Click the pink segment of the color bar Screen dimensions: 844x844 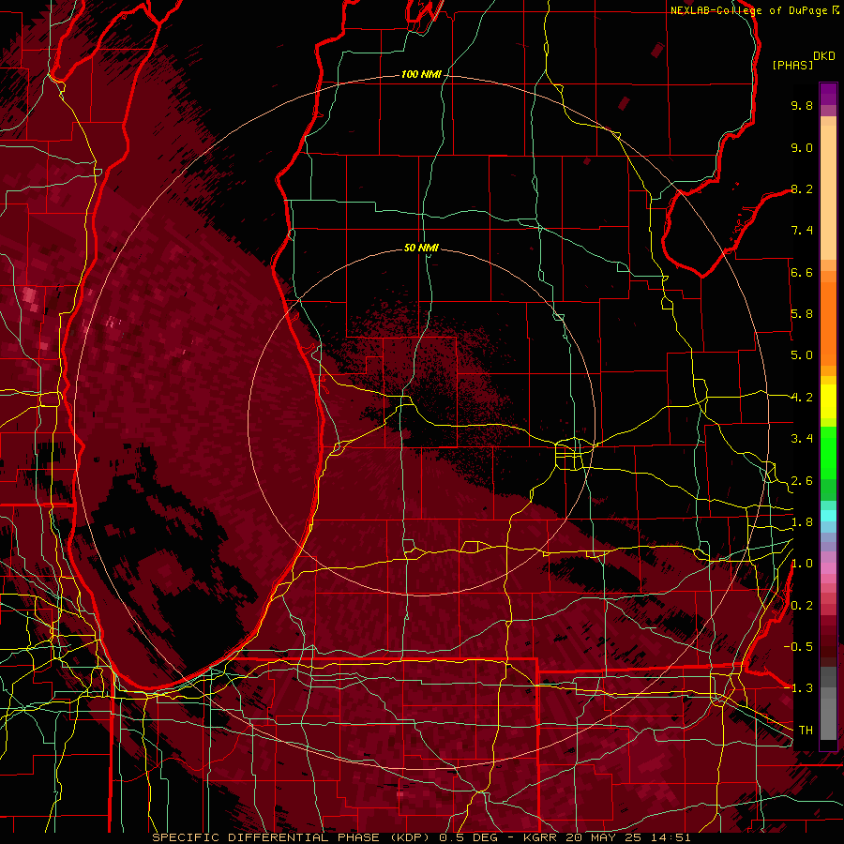pos(828,568)
